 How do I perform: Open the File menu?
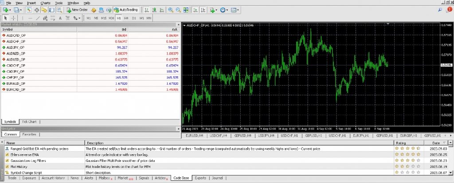[8, 3]
